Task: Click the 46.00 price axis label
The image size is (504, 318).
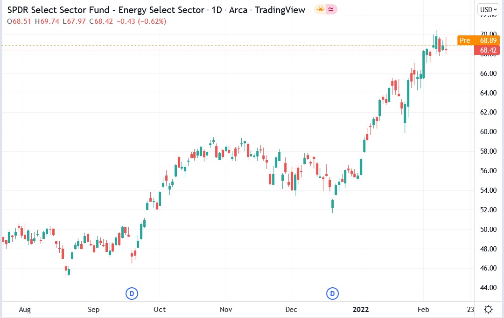Action: (x=488, y=268)
